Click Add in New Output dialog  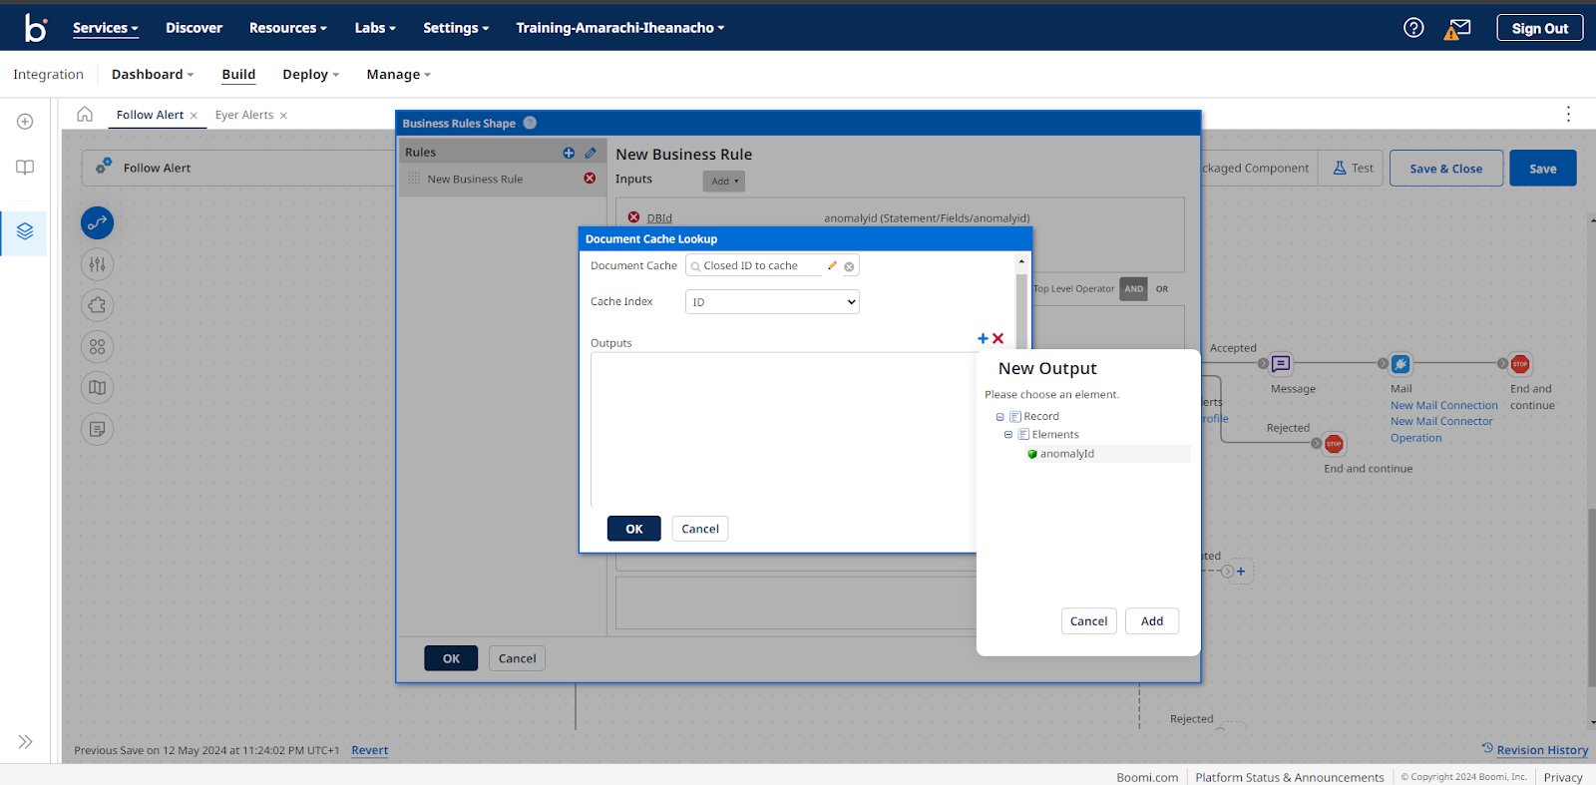pyautogui.click(x=1152, y=621)
